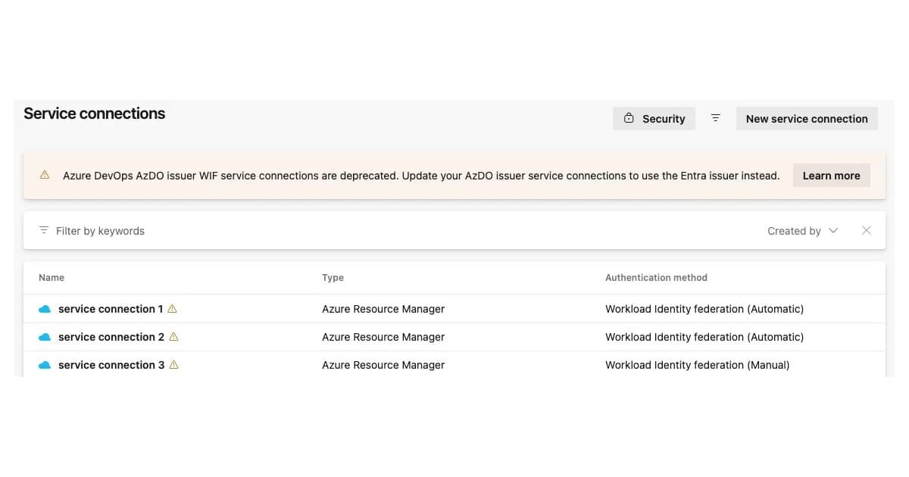Sort by the Type column header
The width and height of the screenshot is (909, 477).
point(333,278)
